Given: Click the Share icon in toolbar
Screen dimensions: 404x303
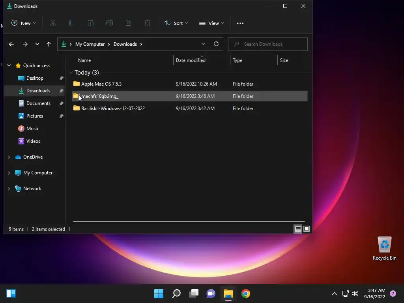Looking at the screenshot, I should [129, 23].
